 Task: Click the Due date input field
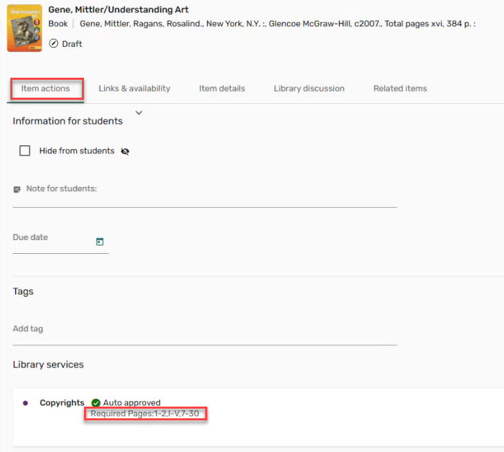pyautogui.click(x=61, y=241)
